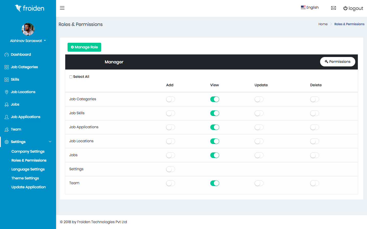Go to Theme Settings in sidebar

[25, 178]
